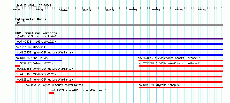Click the 37075k ruler tick label

point(179,10)
